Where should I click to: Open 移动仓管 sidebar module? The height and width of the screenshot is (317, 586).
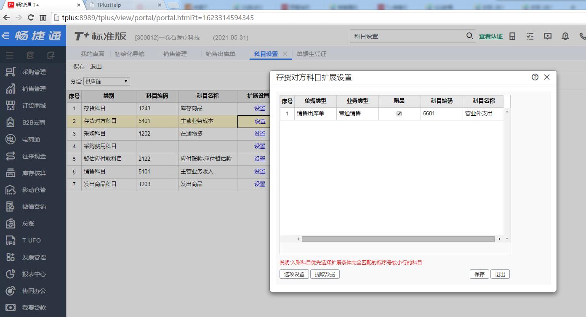click(x=33, y=190)
